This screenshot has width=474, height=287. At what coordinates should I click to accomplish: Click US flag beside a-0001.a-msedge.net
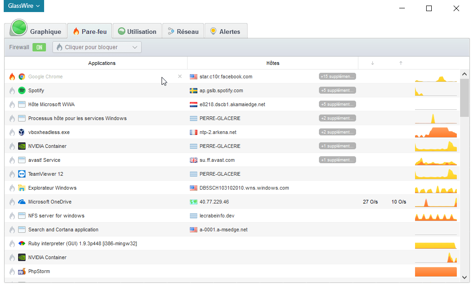coord(194,230)
